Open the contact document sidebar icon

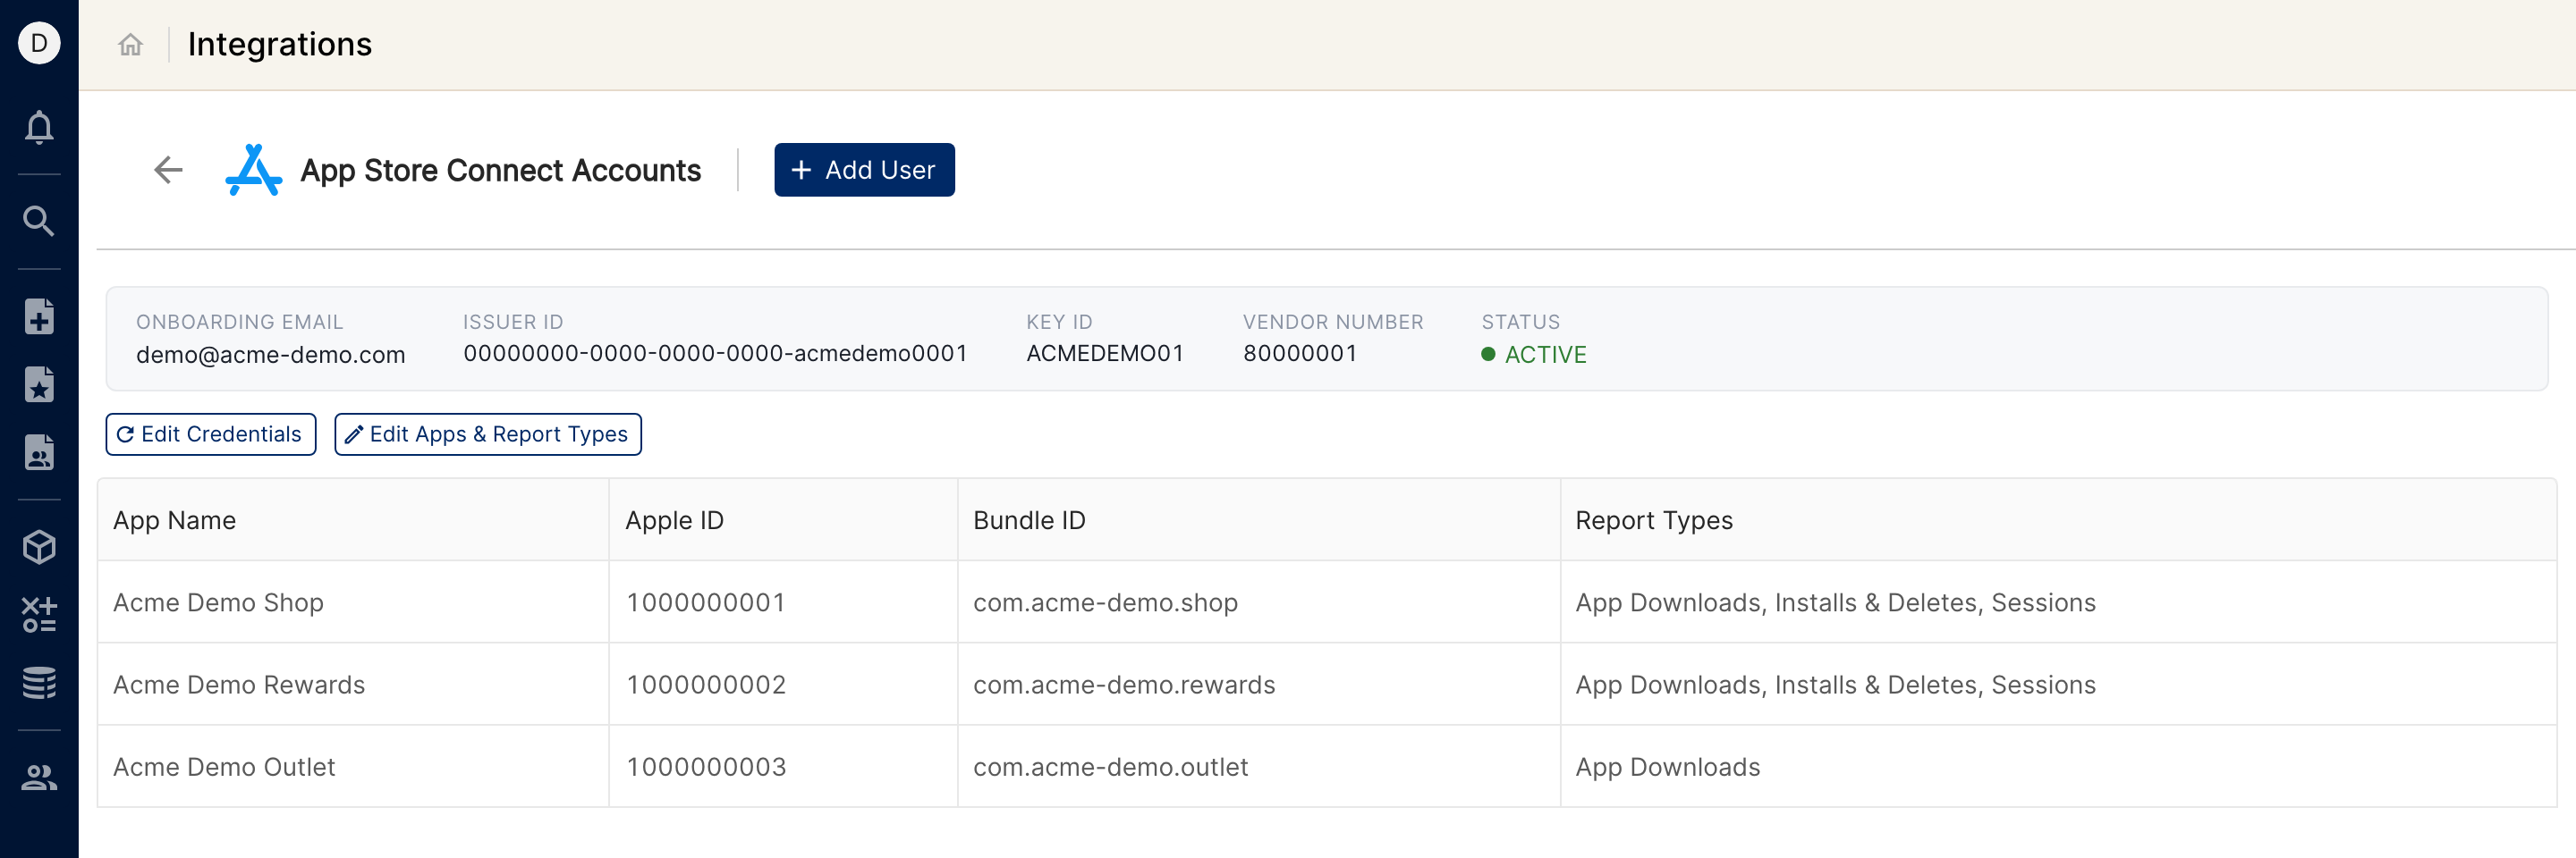[x=39, y=452]
